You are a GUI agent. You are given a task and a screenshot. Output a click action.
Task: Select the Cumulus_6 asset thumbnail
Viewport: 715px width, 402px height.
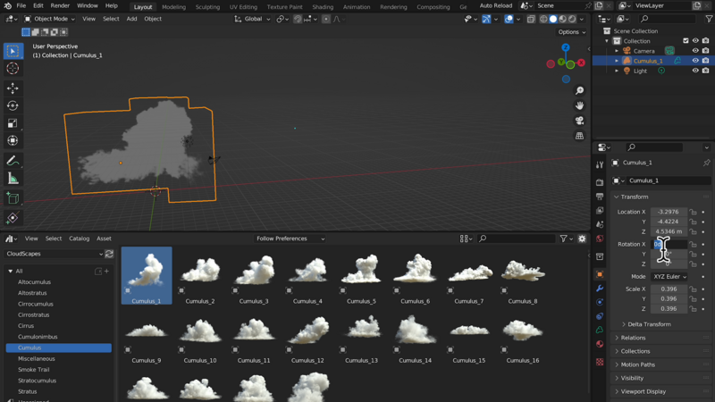point(415,276)
